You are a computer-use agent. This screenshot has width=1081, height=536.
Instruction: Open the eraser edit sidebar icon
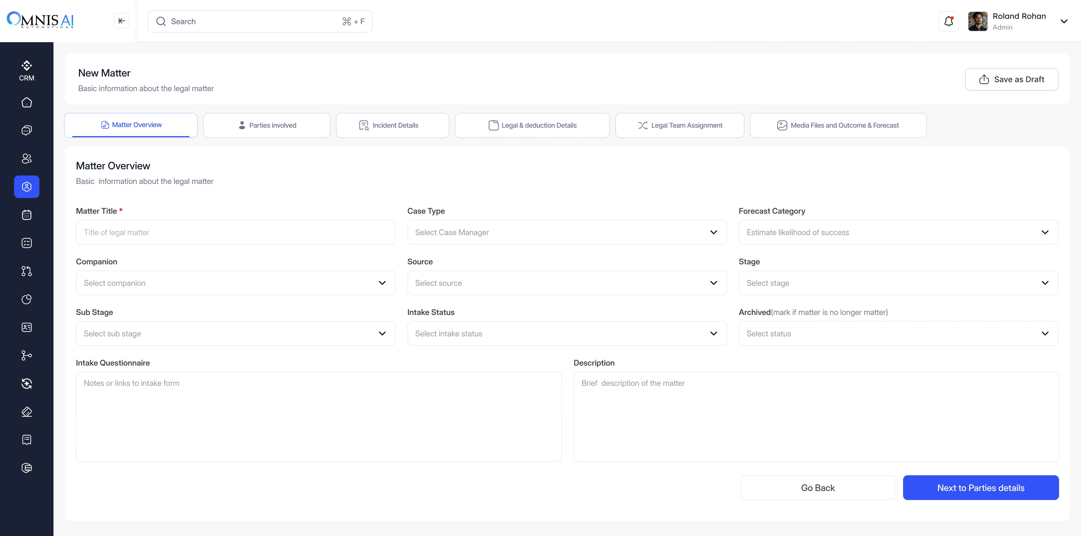pyautogui.click(x=26, y=411)
